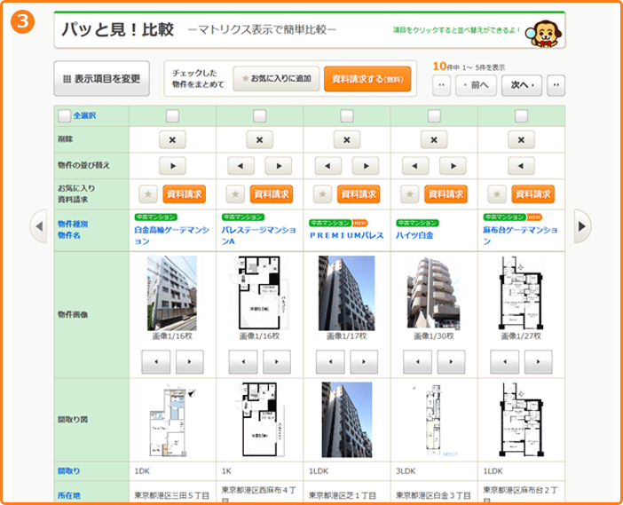Open the ハイツ白金 property link
Image resolution: width=623 pixels, height=505 pixels.
[414, 235]
